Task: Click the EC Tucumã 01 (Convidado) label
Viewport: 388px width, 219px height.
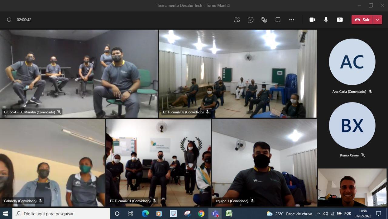Action: pos(130,201)
